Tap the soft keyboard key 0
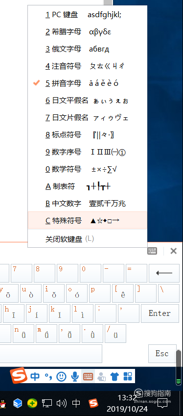The image size is (183, 416). (91, 273)
